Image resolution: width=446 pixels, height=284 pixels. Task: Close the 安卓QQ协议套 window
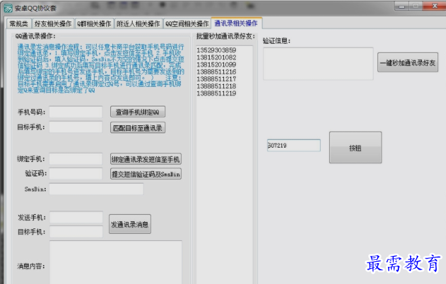click(x=435, y=6)
